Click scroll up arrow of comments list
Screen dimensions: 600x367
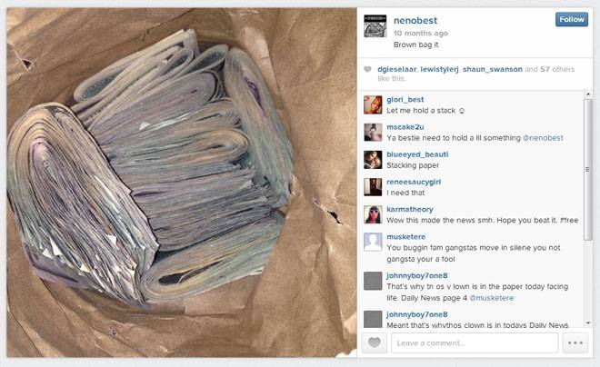point(588,94)
